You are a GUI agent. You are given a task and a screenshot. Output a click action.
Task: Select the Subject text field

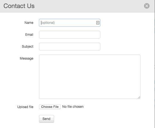(x=70, y=47)
